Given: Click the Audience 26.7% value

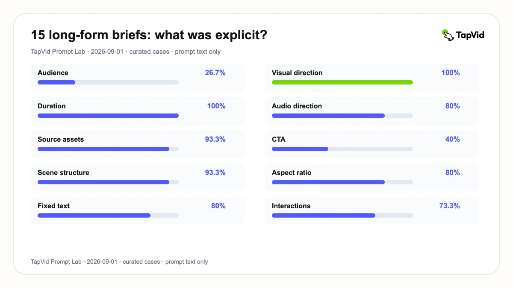Looking at the screenshot, I should point(215,73).
